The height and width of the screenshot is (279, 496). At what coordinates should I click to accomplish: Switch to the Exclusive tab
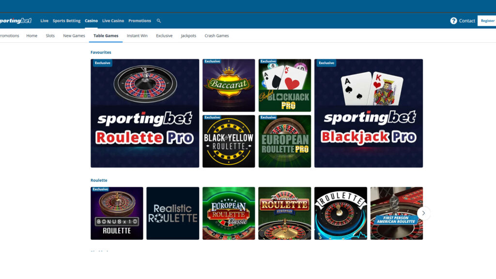click(164, 36)
